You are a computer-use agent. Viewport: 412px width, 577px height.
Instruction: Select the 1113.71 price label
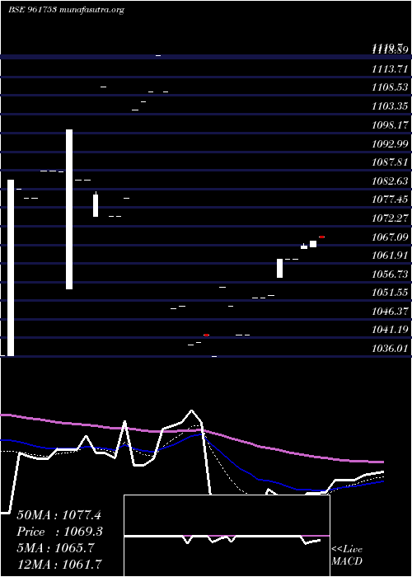[390, 68]
